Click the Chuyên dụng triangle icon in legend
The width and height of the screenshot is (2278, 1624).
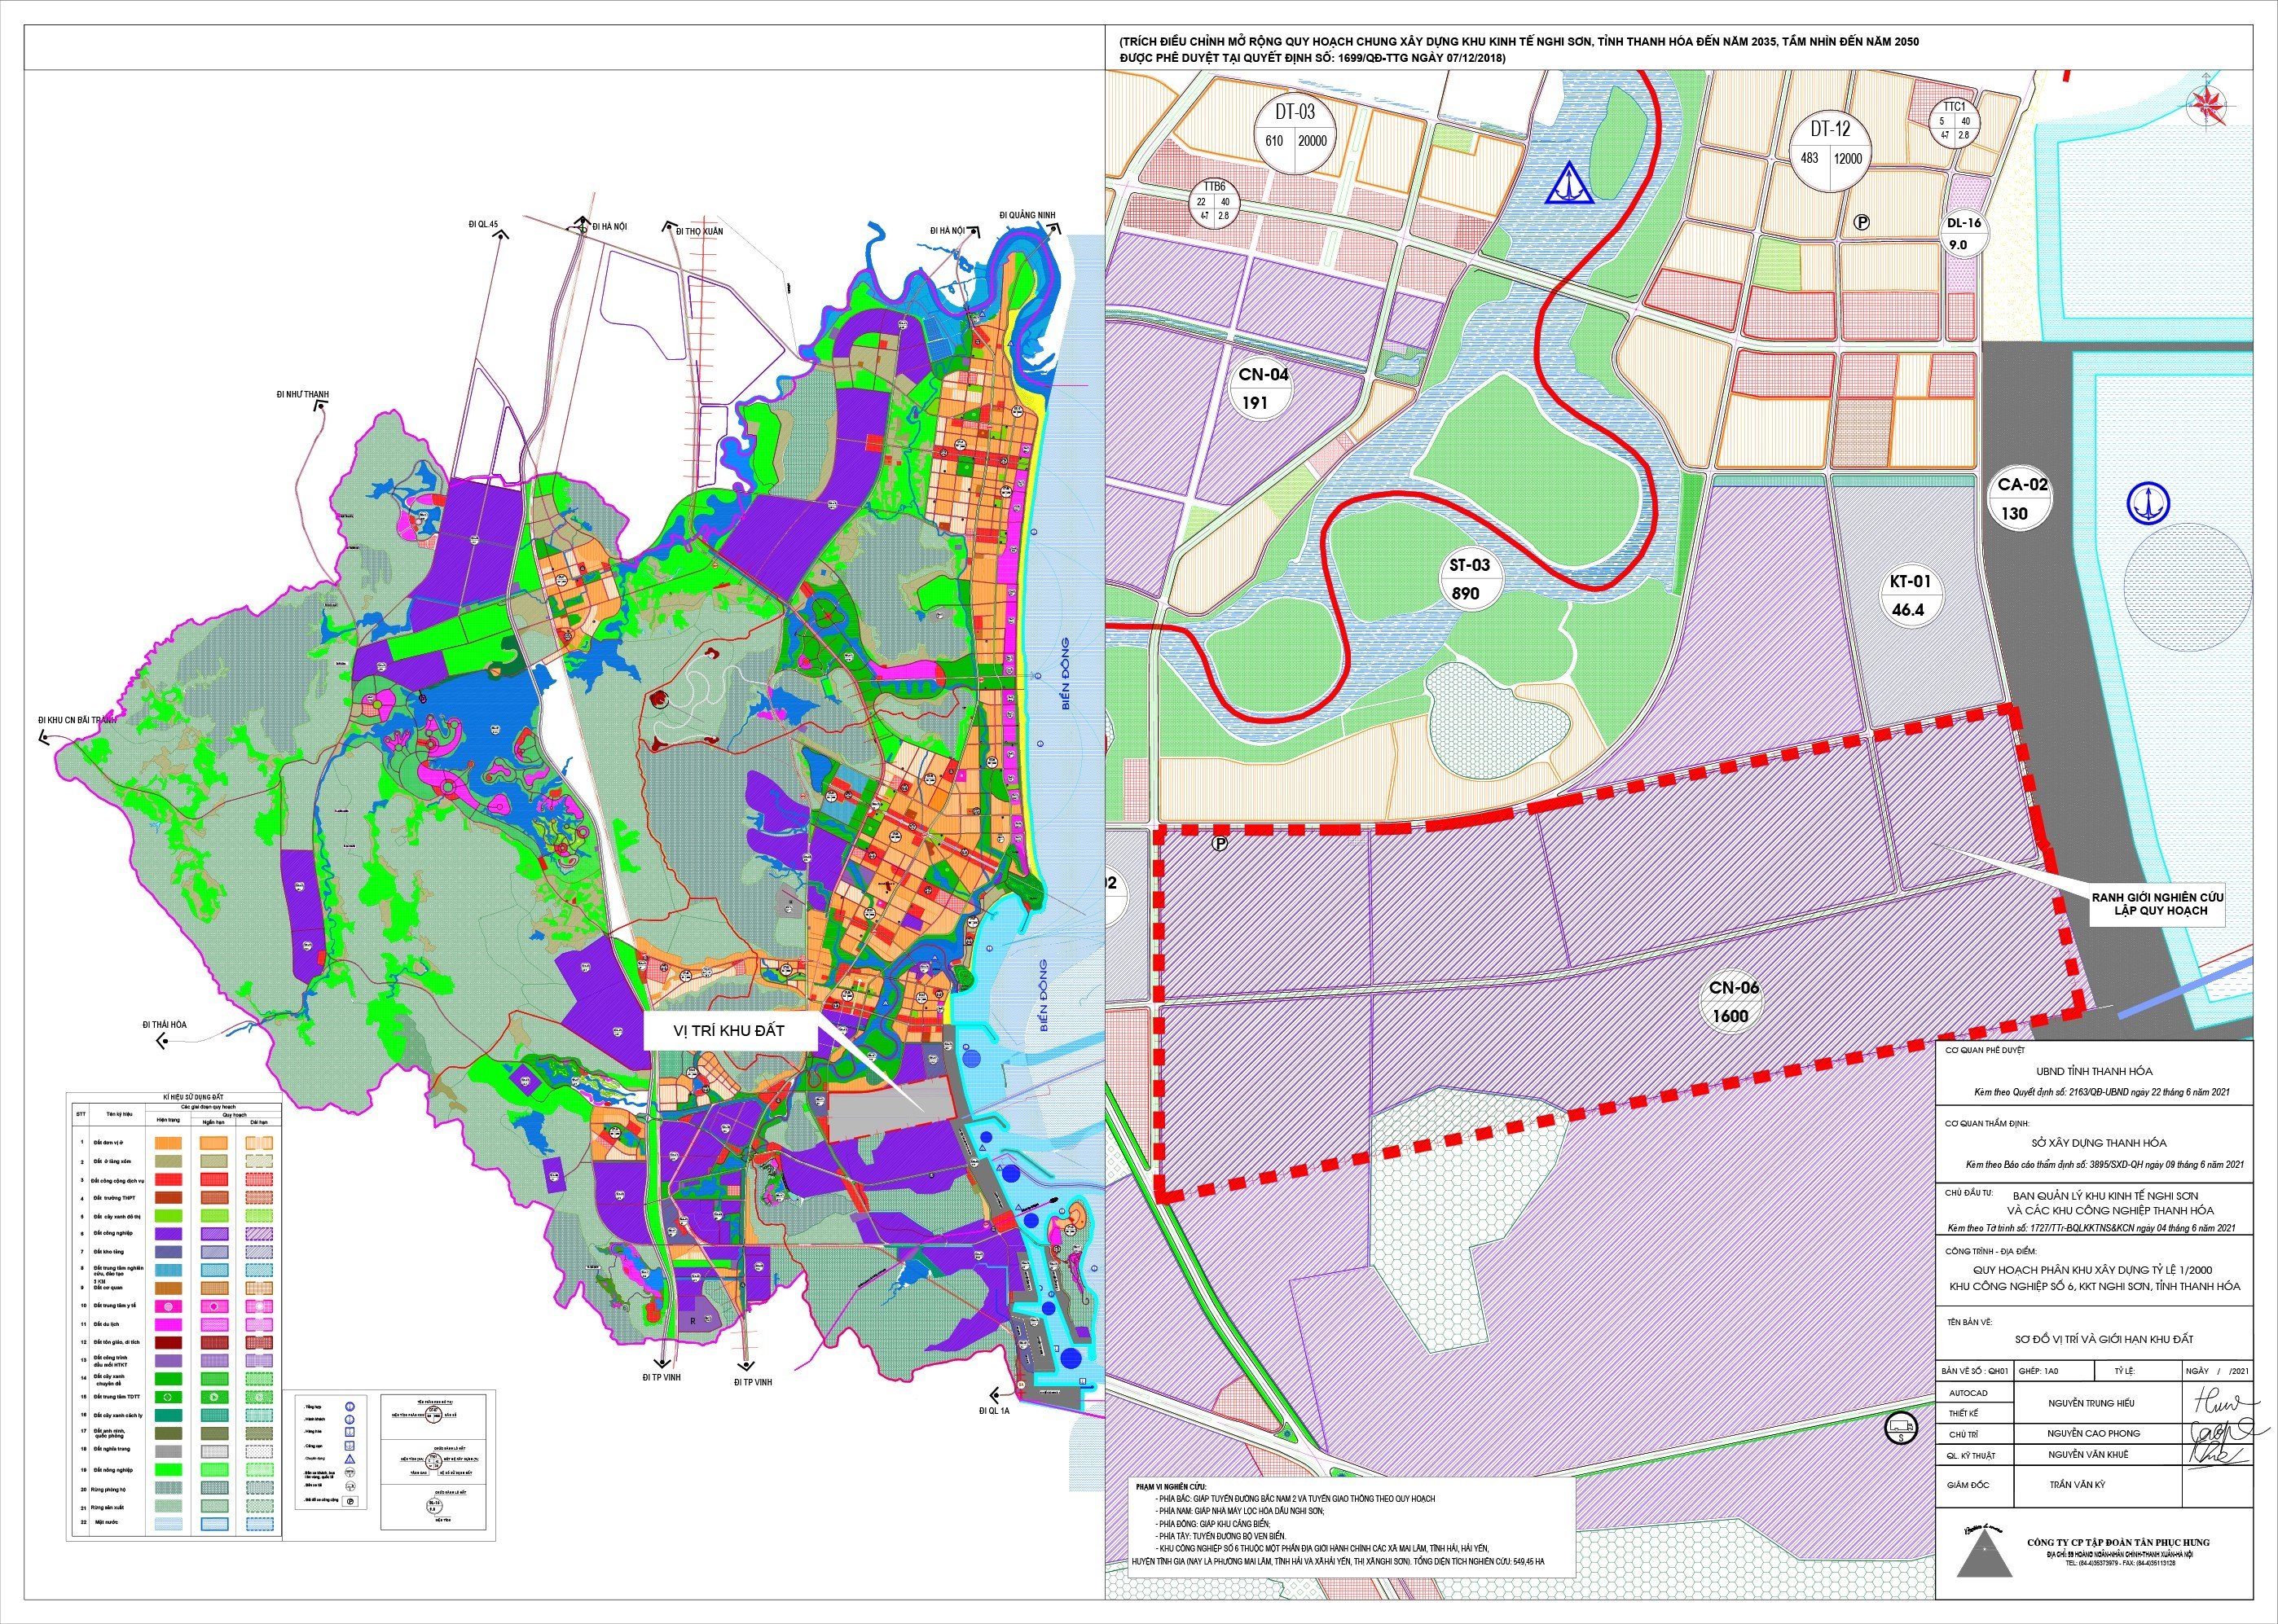point(351,1459)
